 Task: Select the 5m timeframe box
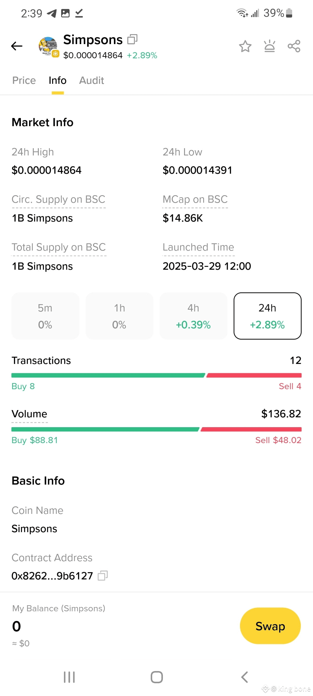pyautogui.click(x=45, y=316)
